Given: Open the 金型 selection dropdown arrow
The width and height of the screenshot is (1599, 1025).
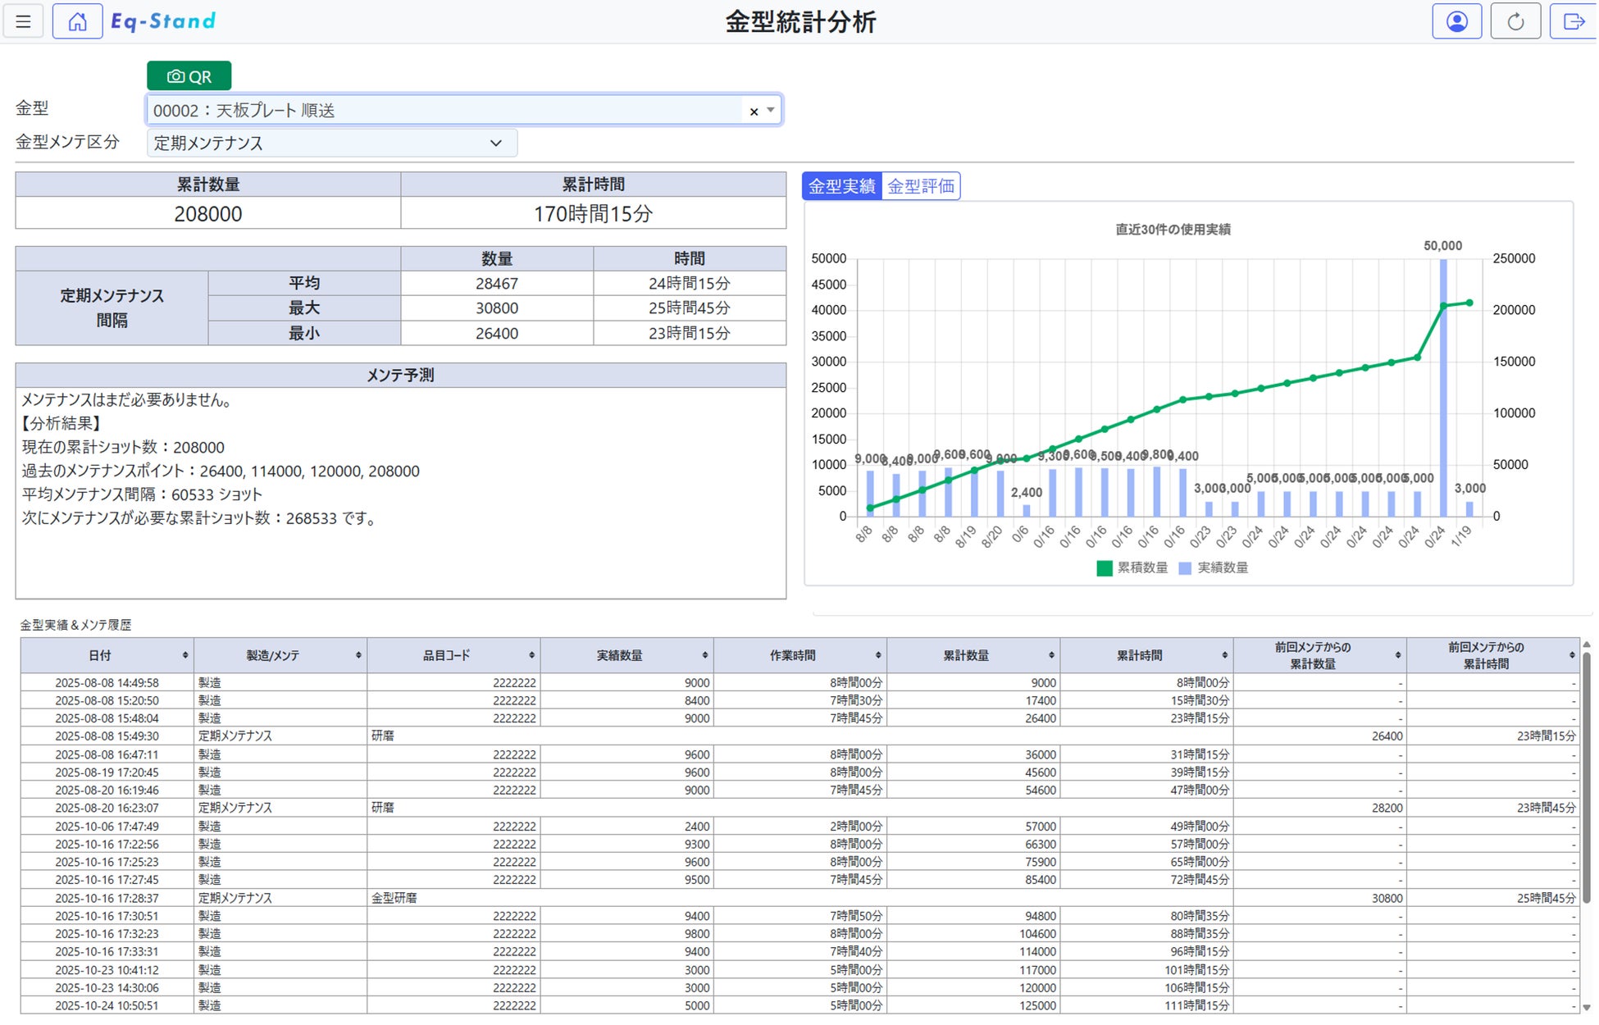Looking at the screenshot, I should pyautogui.click(x=771, y=111).
